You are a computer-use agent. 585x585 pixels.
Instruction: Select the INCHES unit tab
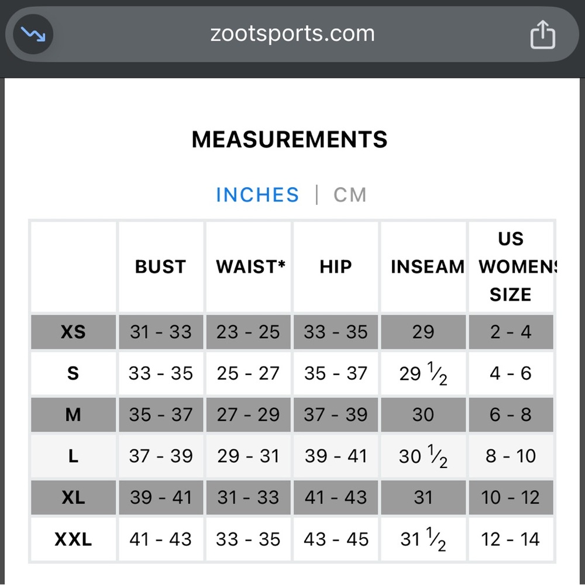click(x=257, y=195)
